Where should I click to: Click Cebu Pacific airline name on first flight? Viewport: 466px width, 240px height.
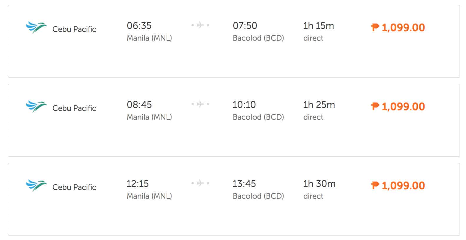74,29
